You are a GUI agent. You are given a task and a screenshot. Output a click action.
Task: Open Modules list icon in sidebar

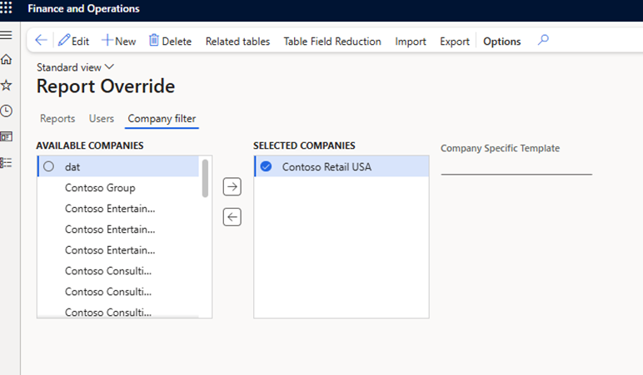(x=7, y=161)
